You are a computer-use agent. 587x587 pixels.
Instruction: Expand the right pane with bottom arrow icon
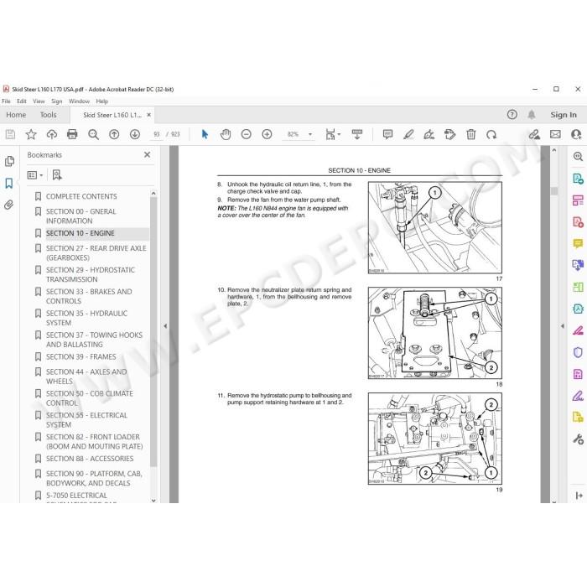[579, 496]
